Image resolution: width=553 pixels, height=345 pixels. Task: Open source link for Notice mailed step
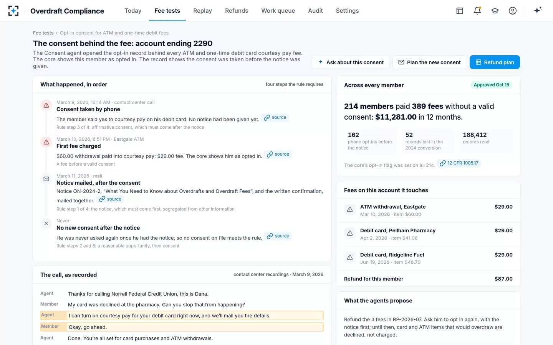click(110, 199)
